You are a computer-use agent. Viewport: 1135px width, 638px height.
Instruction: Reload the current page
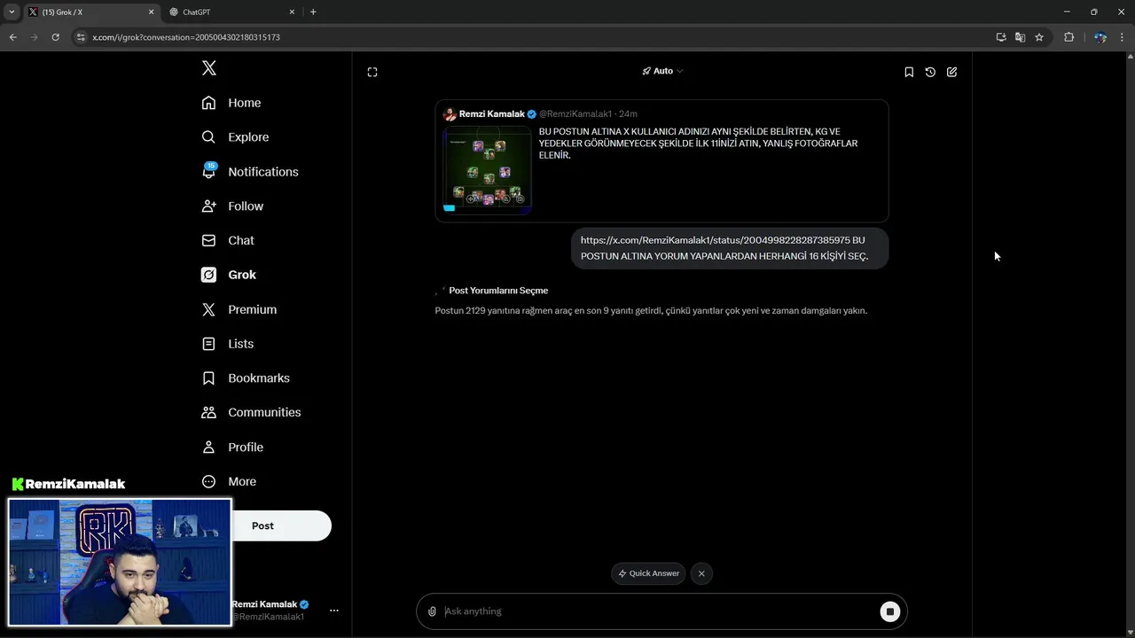tap(55, 37)
